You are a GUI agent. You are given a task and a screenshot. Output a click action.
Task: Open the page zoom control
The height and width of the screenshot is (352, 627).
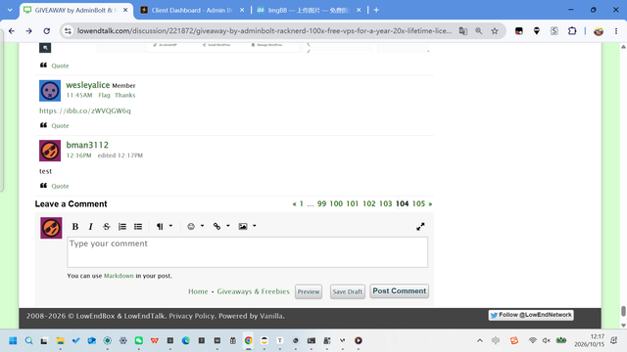[x=479, y=30]
